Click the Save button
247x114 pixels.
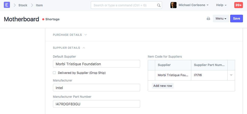pos(236,19)
